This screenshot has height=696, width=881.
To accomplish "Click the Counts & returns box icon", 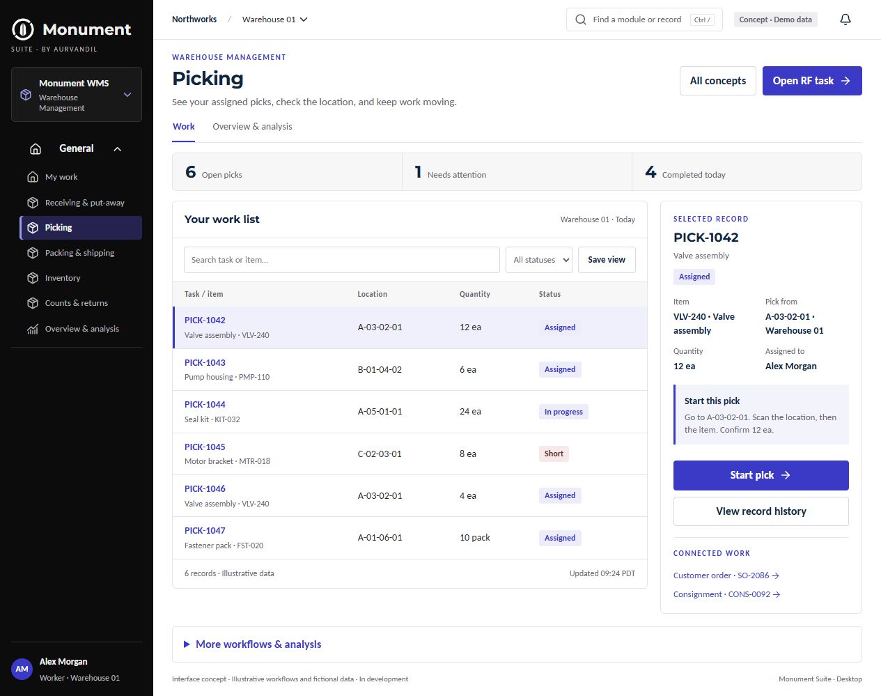I will pyautogui.click(x=33, y=303).
